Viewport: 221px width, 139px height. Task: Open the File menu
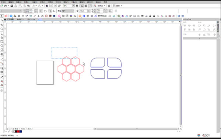tap(3, 2)
